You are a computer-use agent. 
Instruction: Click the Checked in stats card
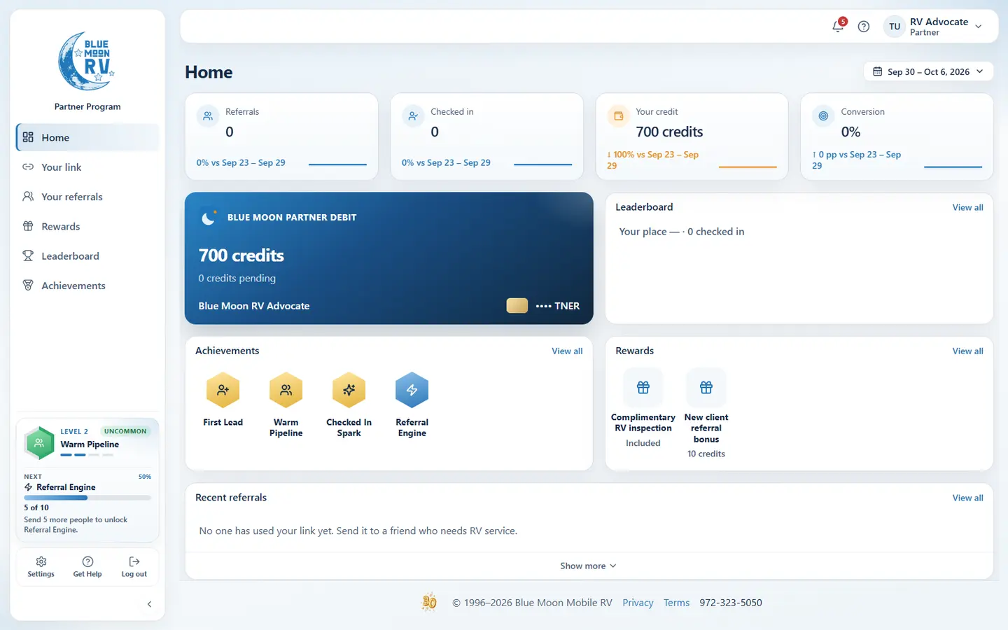486,136
